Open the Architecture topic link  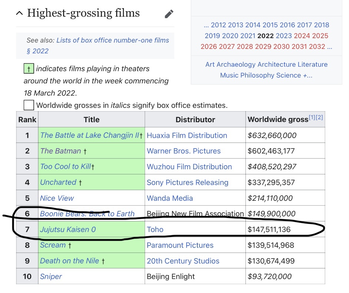coord(277,64)
